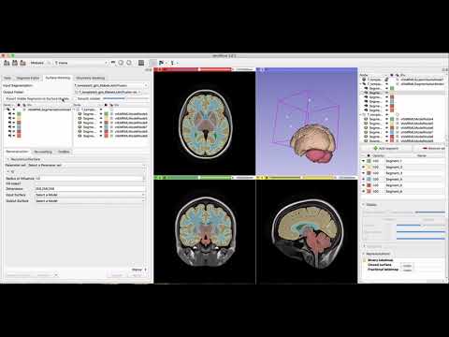Click the 3D brain model view
The width and height of the screenshot is (449, 337).
307,124
